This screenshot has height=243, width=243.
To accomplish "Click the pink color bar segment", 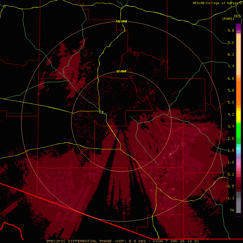I will click(238, 164).
